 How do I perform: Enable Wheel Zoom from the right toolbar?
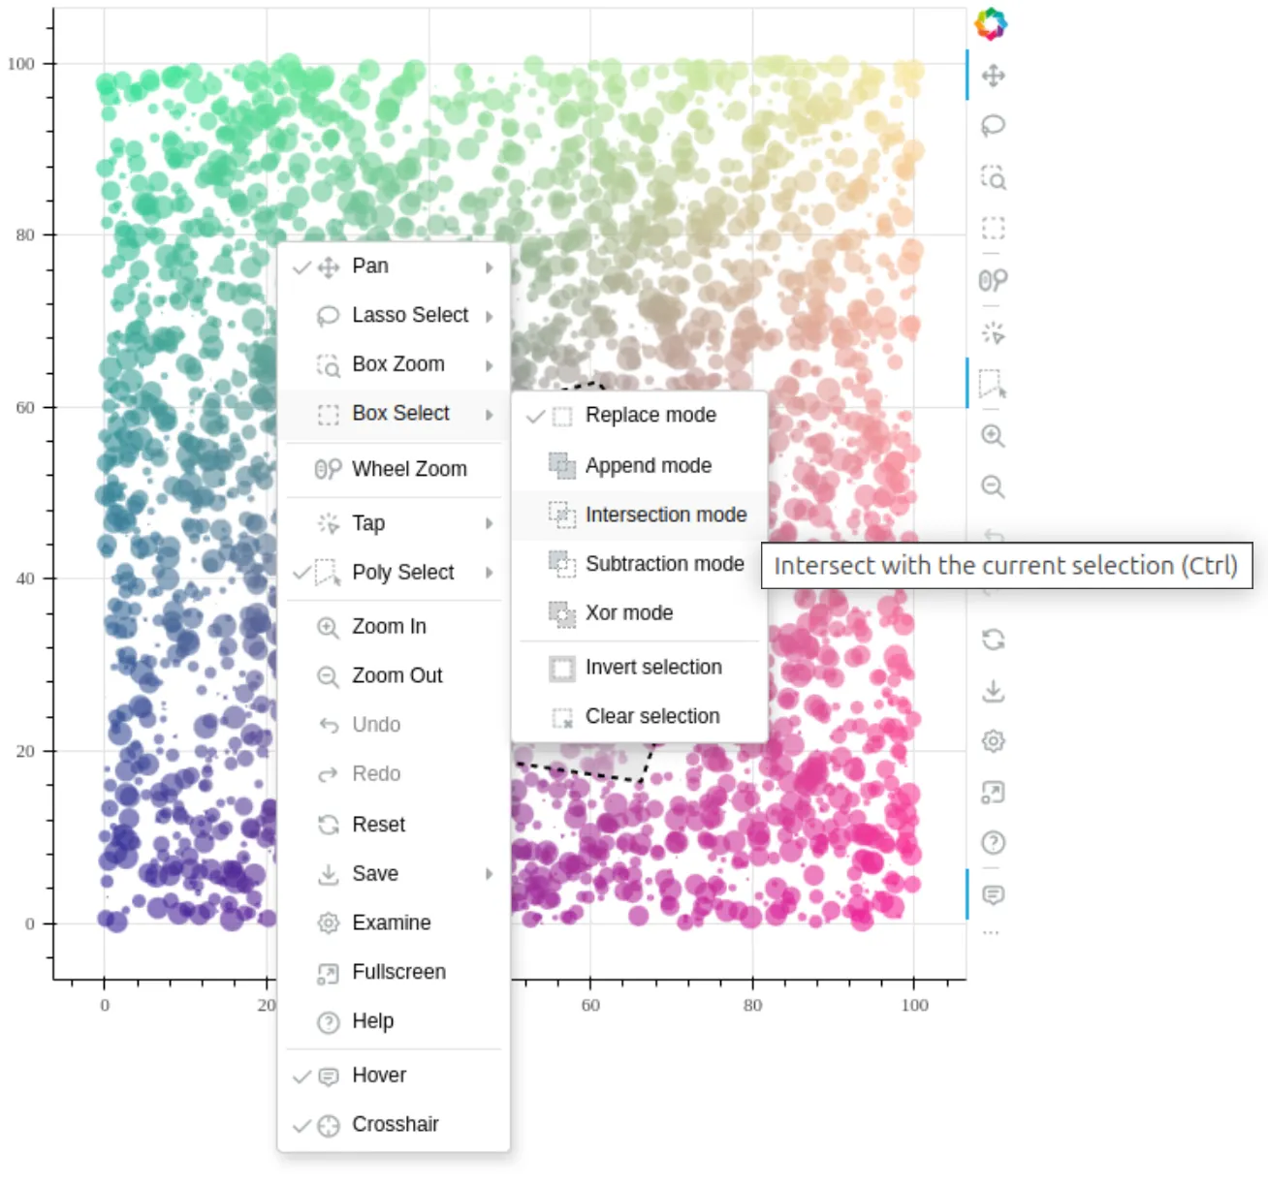click(x=992, y=280)
